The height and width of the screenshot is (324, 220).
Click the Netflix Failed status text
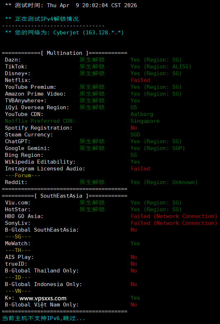click(140, 80)
